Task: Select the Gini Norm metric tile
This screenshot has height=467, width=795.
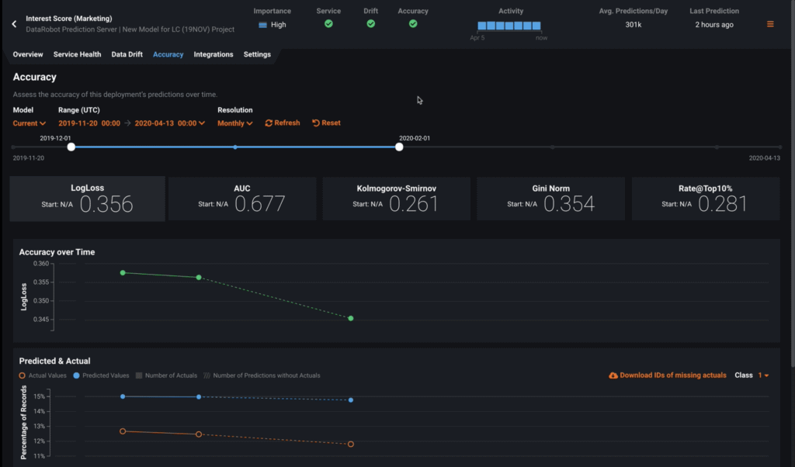Action: tap(551, 199)
